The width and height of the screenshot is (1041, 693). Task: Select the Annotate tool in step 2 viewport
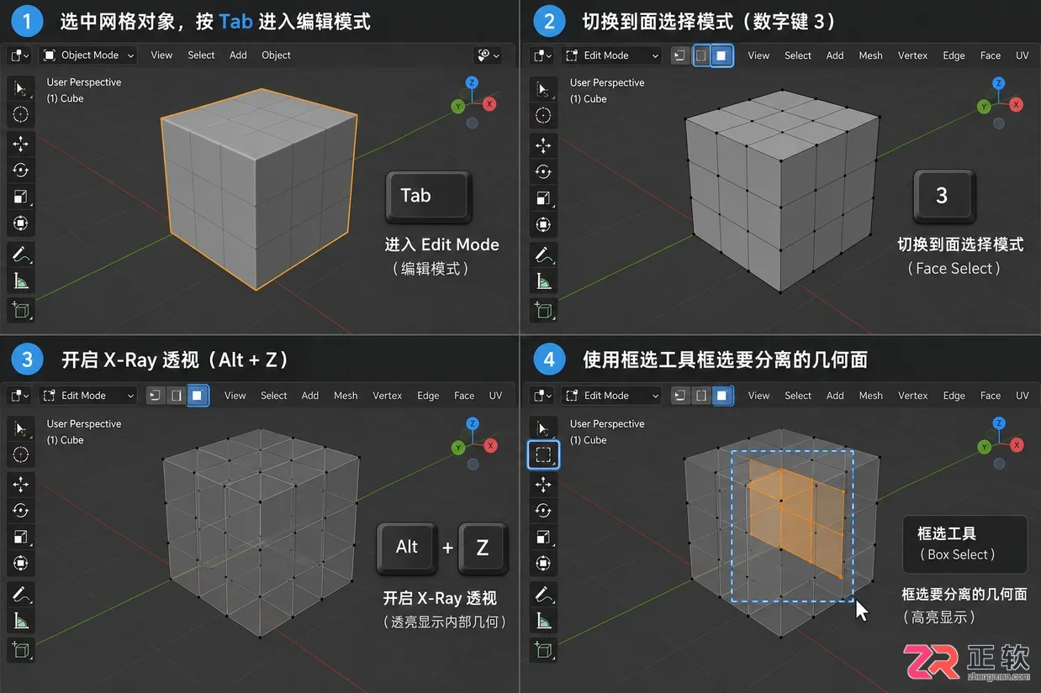click(543, 254)
